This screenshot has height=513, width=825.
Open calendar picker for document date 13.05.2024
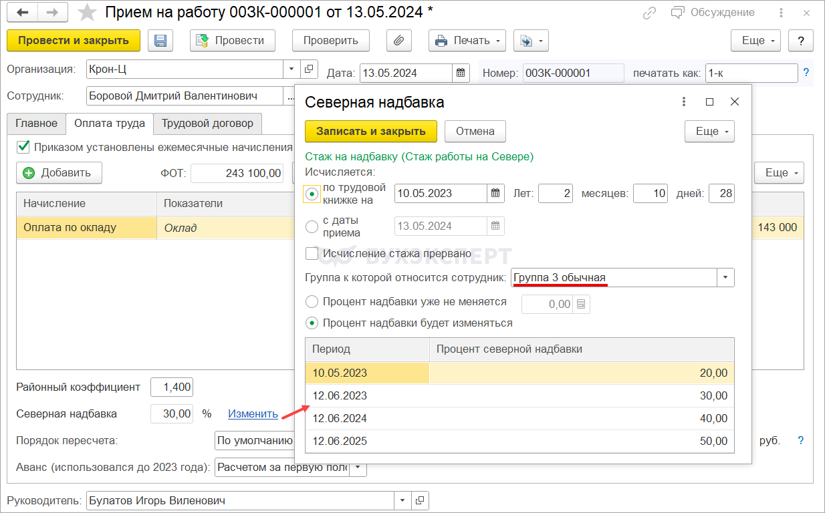(461, 73)
